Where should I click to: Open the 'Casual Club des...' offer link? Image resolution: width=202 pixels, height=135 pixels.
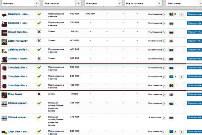coord(18,32)
